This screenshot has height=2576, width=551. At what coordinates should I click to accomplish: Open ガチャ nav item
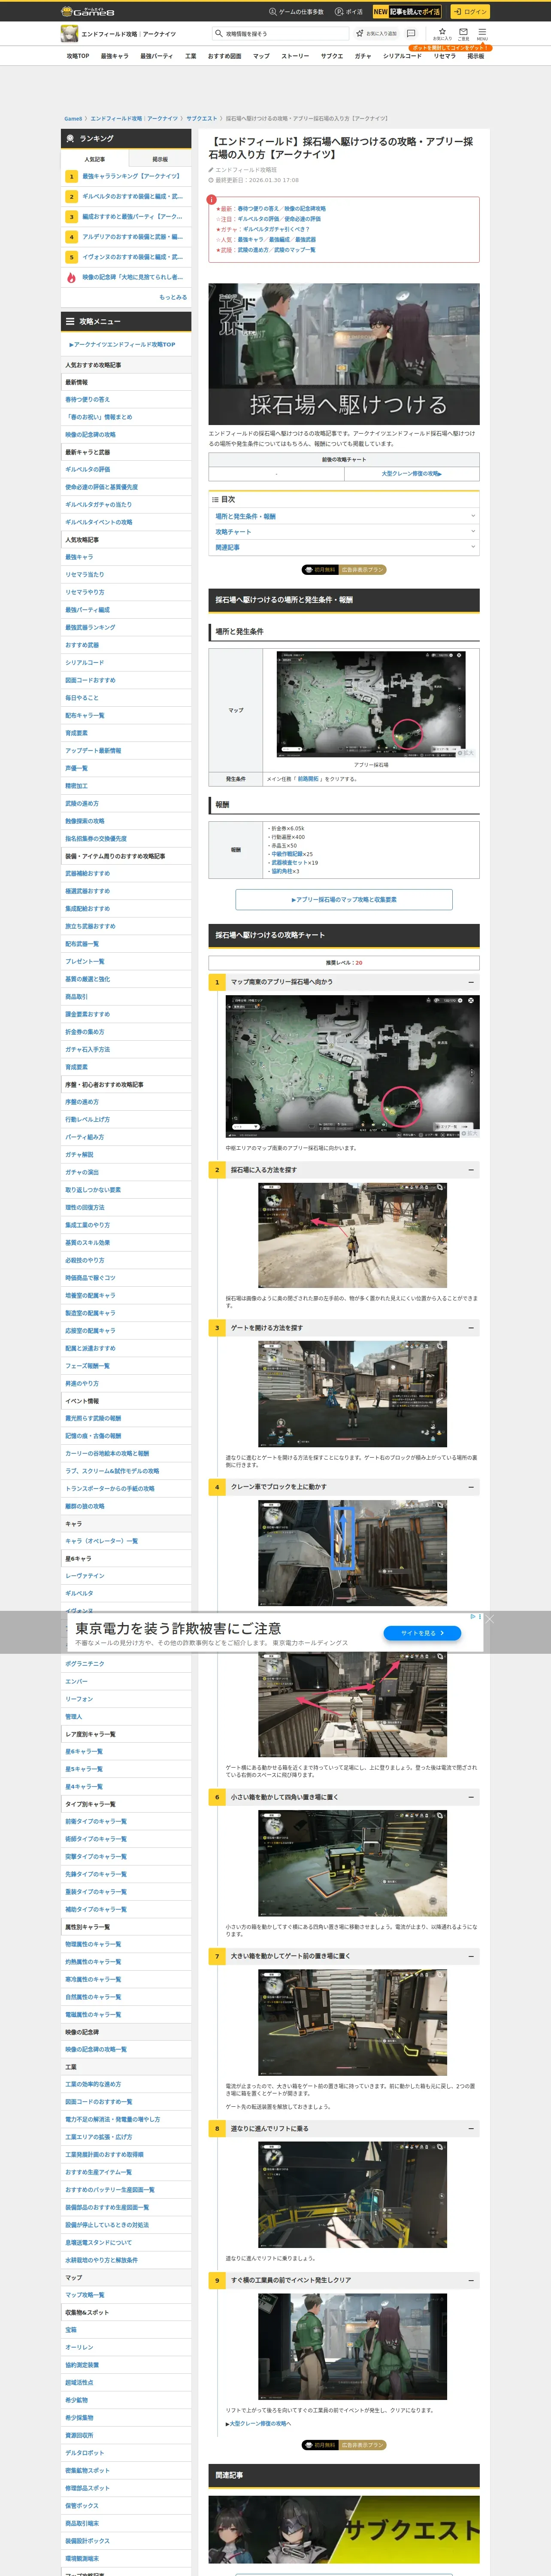362,56
